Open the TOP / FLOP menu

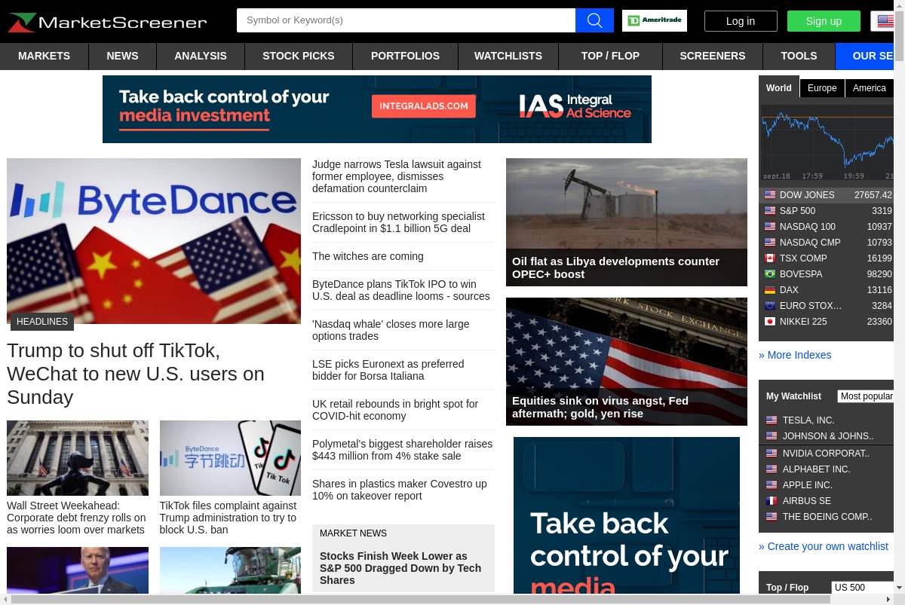[610, 56]
